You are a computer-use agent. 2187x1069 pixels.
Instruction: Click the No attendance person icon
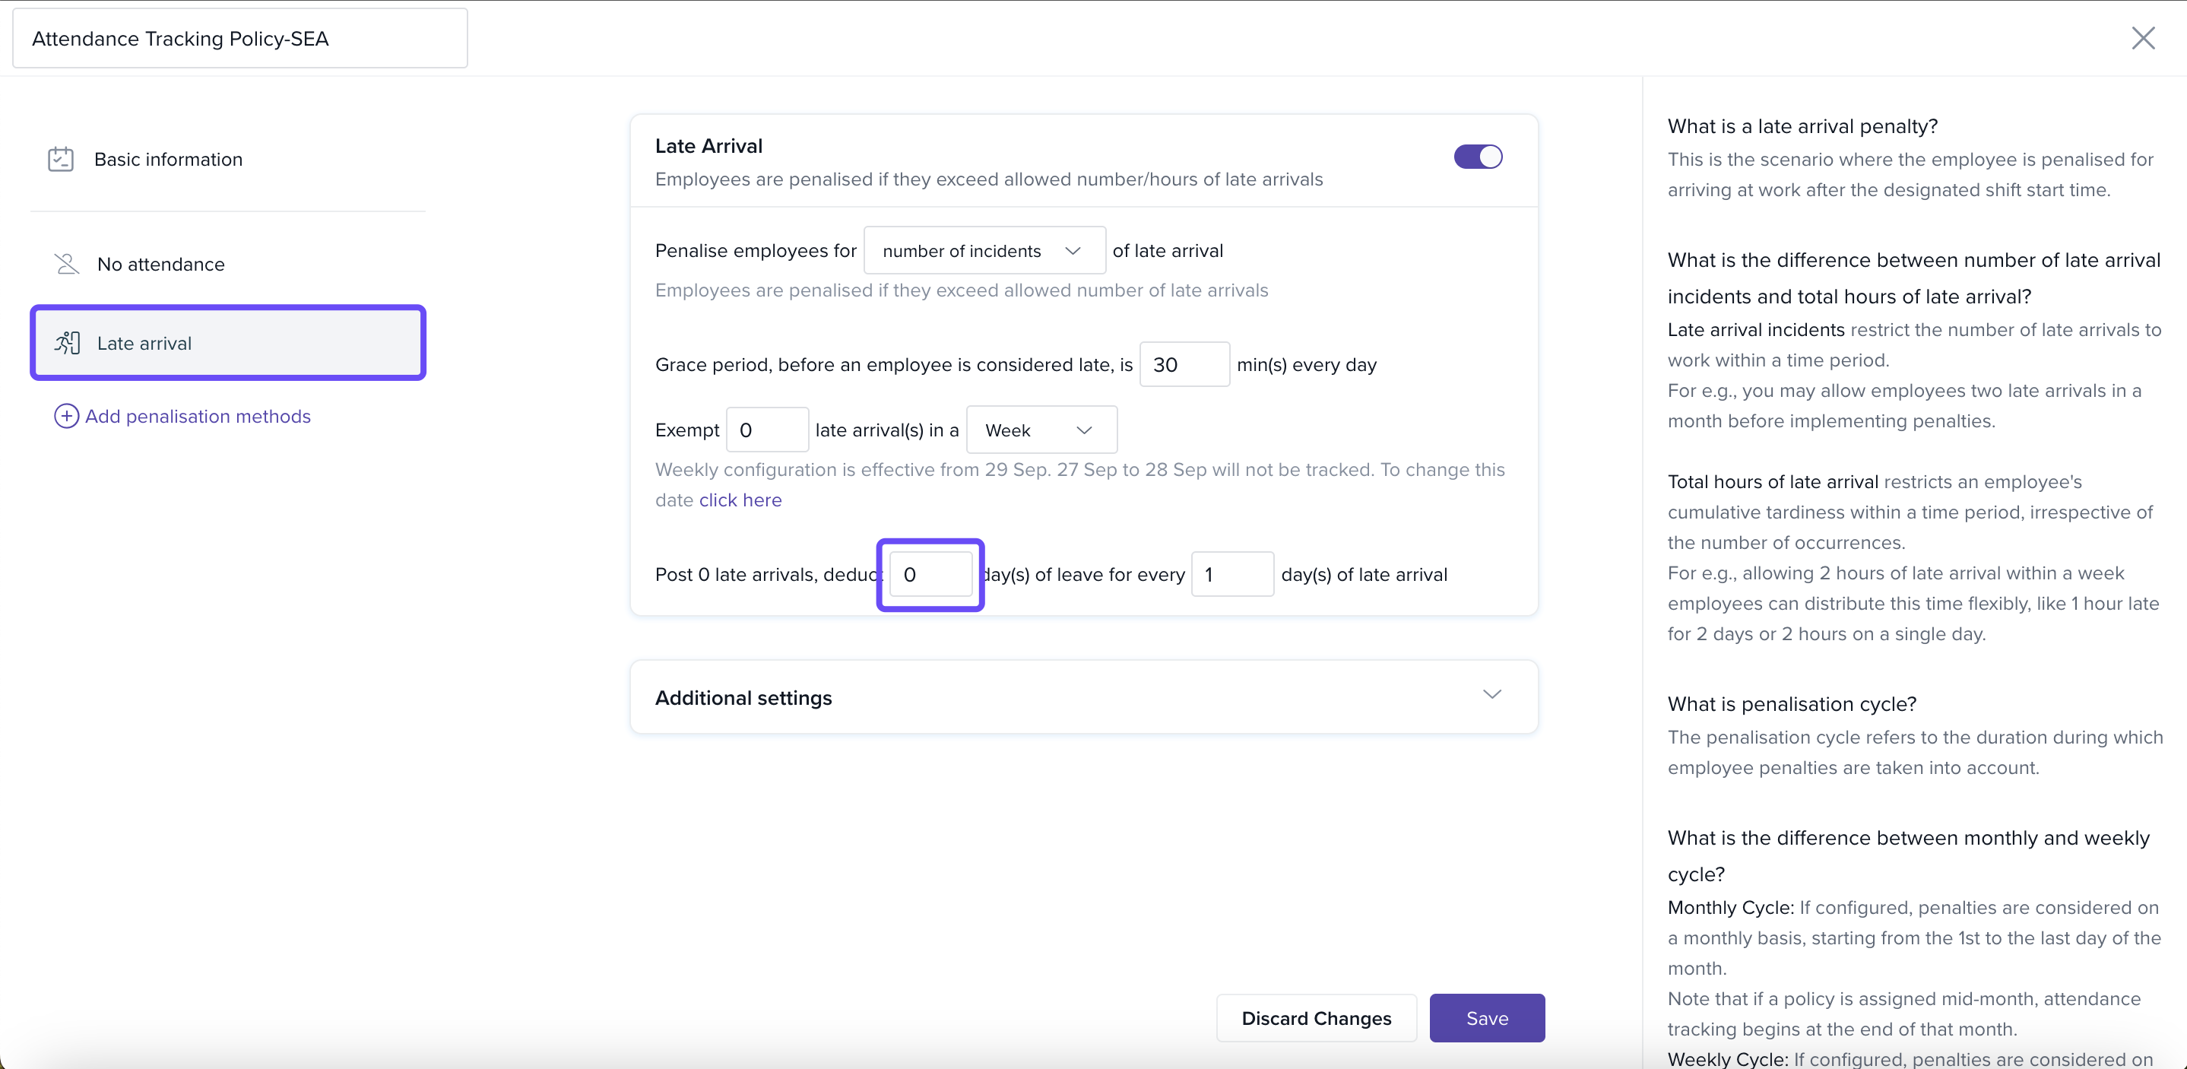tap(66, 264)
